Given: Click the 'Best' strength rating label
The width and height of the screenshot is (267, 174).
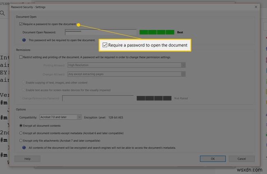Looking at the screenshot, I should point(180,32).
